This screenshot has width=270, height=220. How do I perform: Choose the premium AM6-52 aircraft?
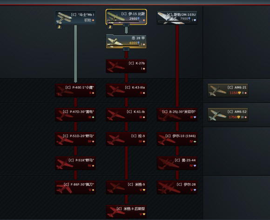click(228, 114)
